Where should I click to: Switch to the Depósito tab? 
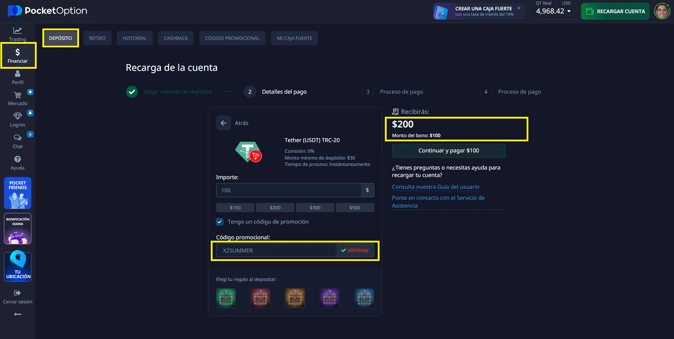click(x=61, y=38)
